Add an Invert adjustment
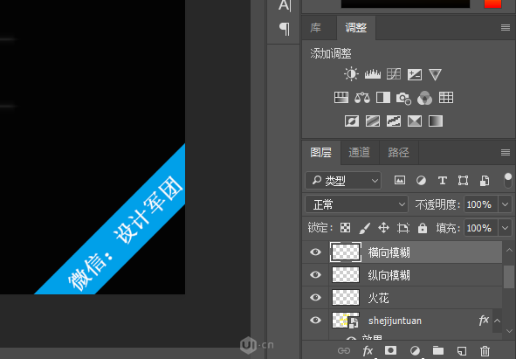Image resolution: width=516 pixels, height=359 pixels. 352,121
